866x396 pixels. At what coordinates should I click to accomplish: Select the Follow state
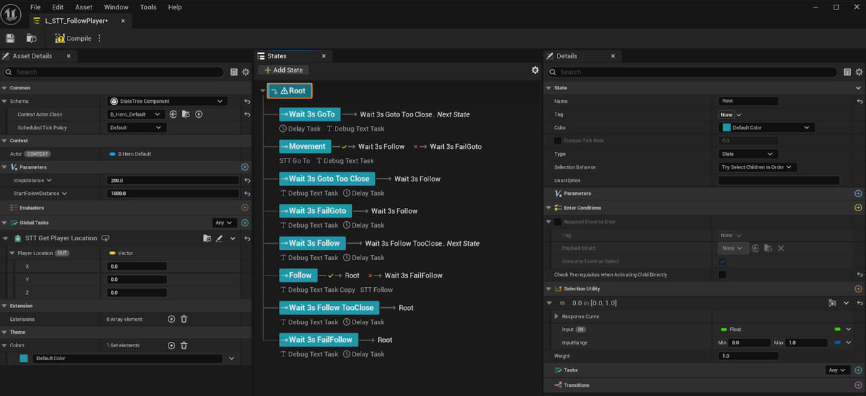[298, 276]
